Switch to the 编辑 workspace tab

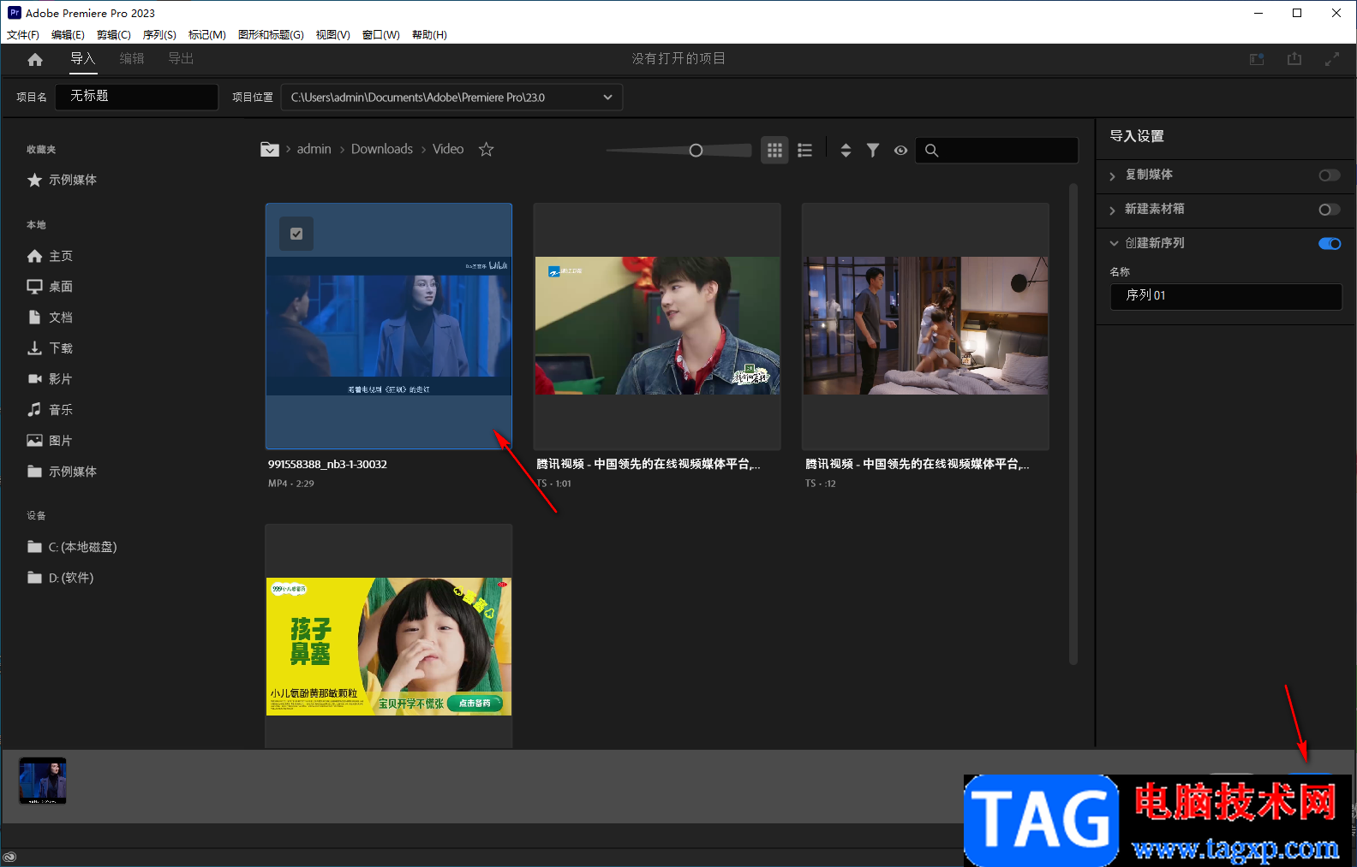(132, 58)
